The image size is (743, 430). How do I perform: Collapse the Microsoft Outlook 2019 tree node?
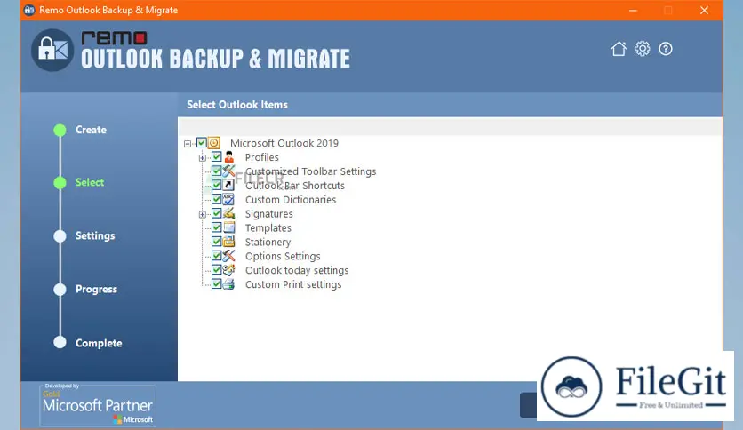coord(188,144)
